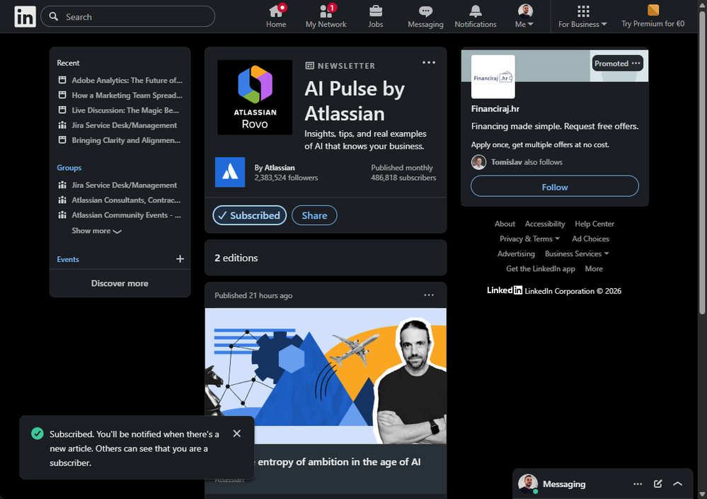The height and width of the screenshot is (499, 707).
Task: Open the Me profile menu
Action: (x=524, y=16)
